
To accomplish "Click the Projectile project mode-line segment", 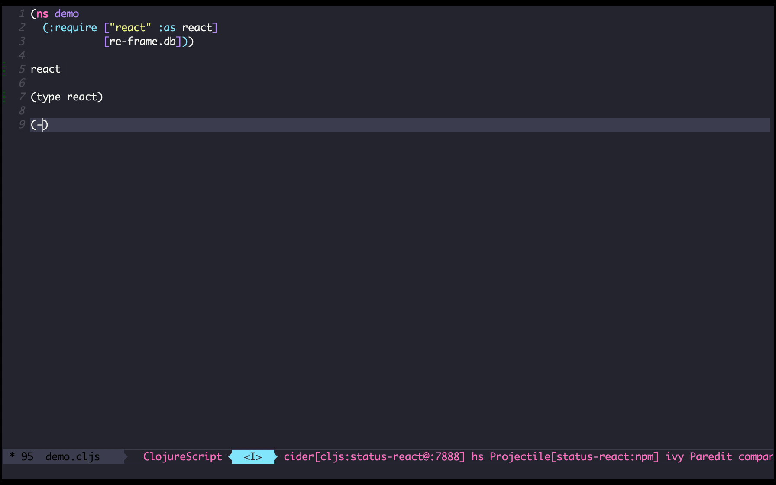I will click(574, 457).
